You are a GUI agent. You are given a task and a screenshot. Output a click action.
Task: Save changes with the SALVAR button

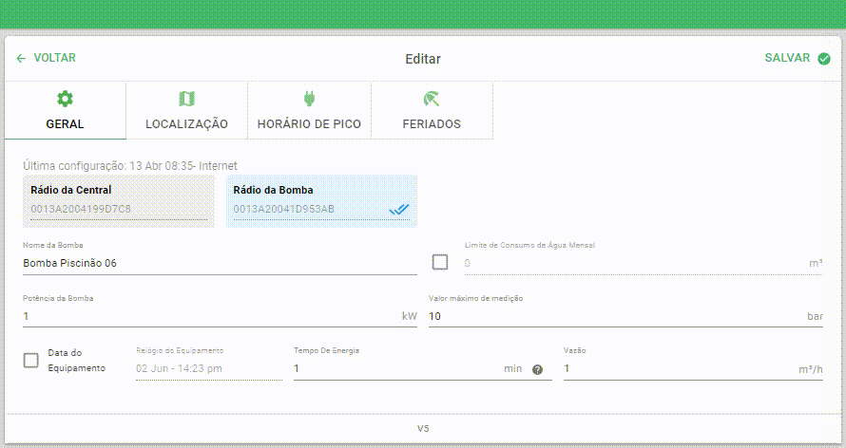click(798, 58)
